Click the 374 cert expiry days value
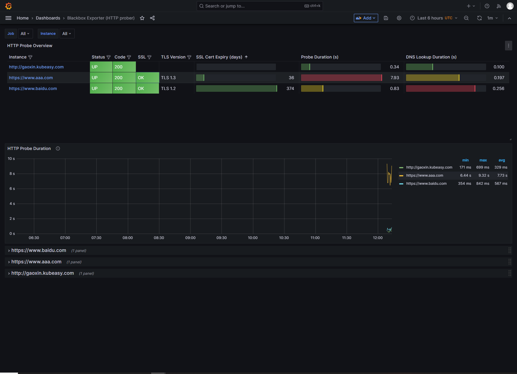The image size is (517, 374). 290,88
